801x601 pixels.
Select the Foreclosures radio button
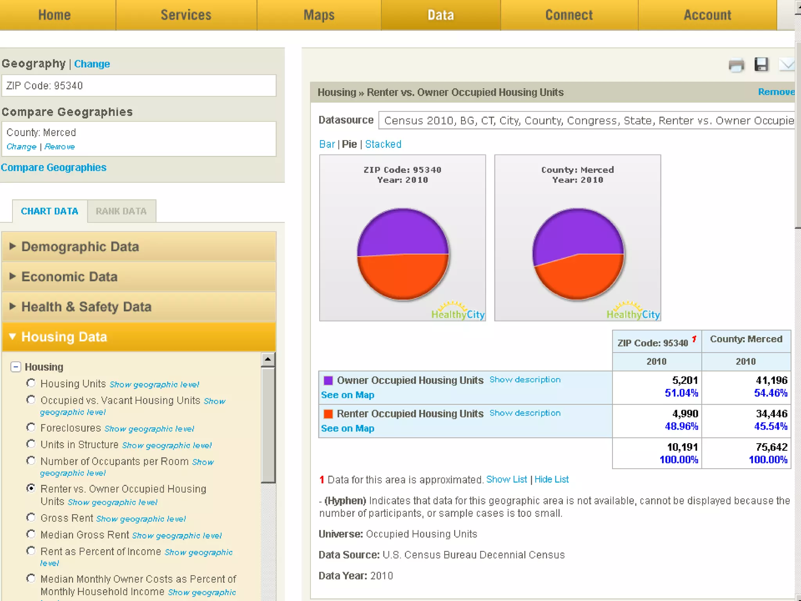[x=31, y=427]
